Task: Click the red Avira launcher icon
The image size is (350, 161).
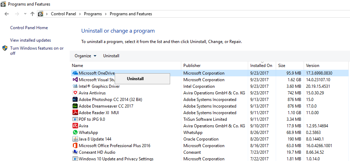Action: point(75,126)
